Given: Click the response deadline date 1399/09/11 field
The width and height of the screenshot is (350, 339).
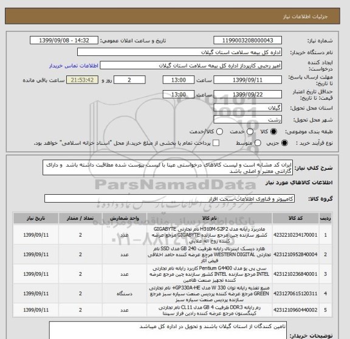Looking at the screenshot, I should pyautogui.click(x=247, y=80).
